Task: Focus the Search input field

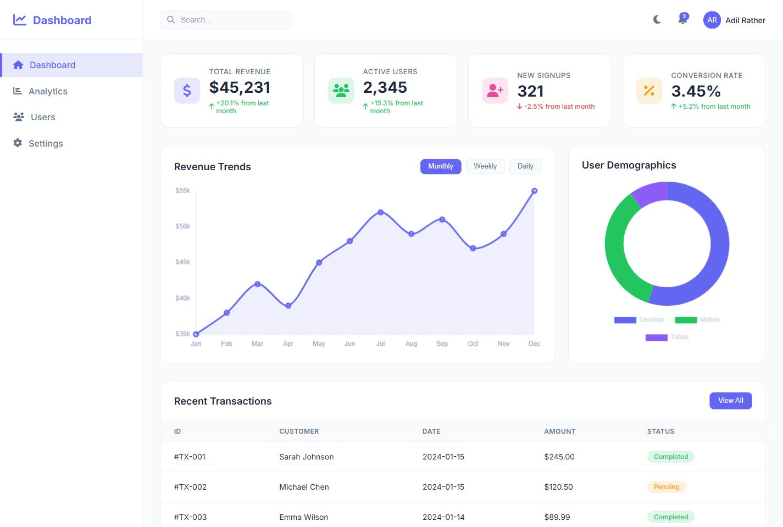Action: tap(226, 20)
